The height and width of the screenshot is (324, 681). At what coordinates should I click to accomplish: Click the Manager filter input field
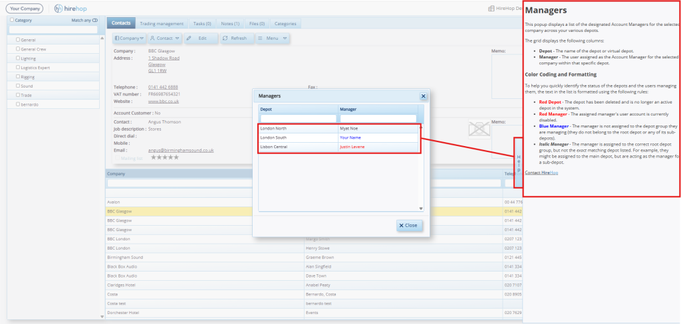[378, 118]
